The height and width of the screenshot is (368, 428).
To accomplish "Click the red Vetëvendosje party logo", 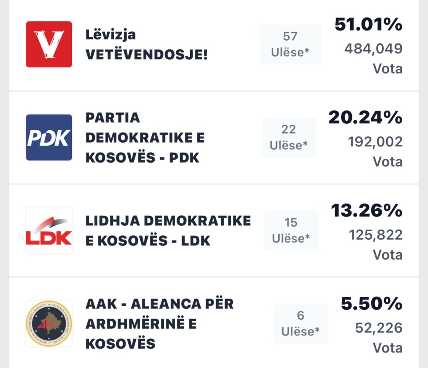I will (x=49, y=44).
